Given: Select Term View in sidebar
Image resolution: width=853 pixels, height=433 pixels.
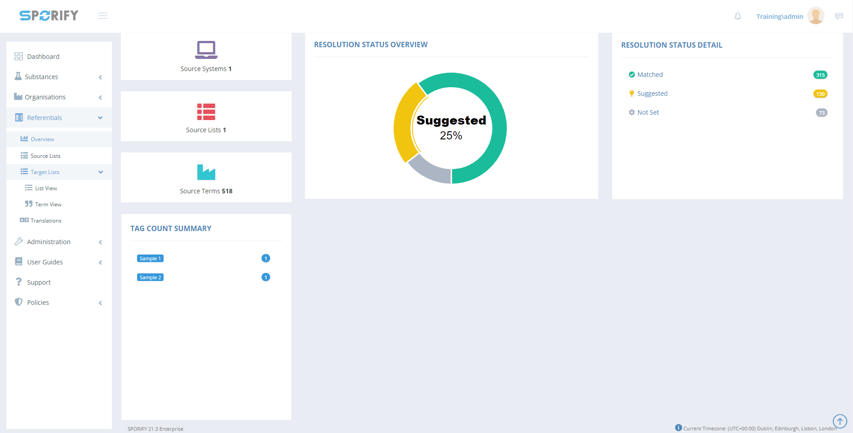Looking at the screenshot, I should (48, 205).
